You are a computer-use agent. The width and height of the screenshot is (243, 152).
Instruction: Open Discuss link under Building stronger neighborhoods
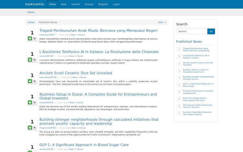click(x=82, y=128)
